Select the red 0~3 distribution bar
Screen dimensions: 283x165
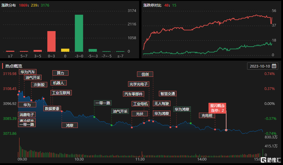point(51,41)
